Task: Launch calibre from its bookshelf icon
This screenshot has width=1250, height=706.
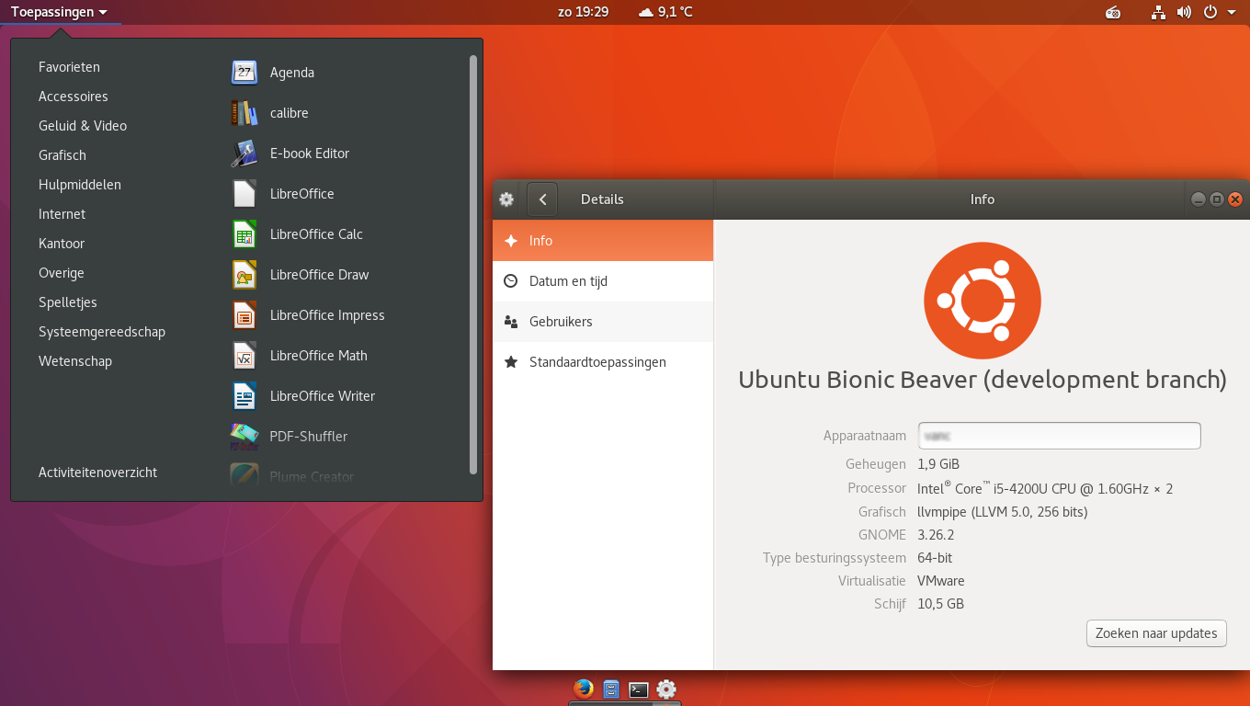Action: pos(244,113)
